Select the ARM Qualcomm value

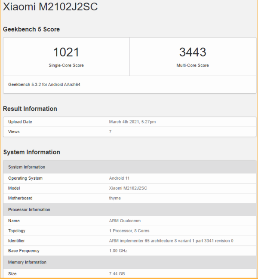(125, 221)
